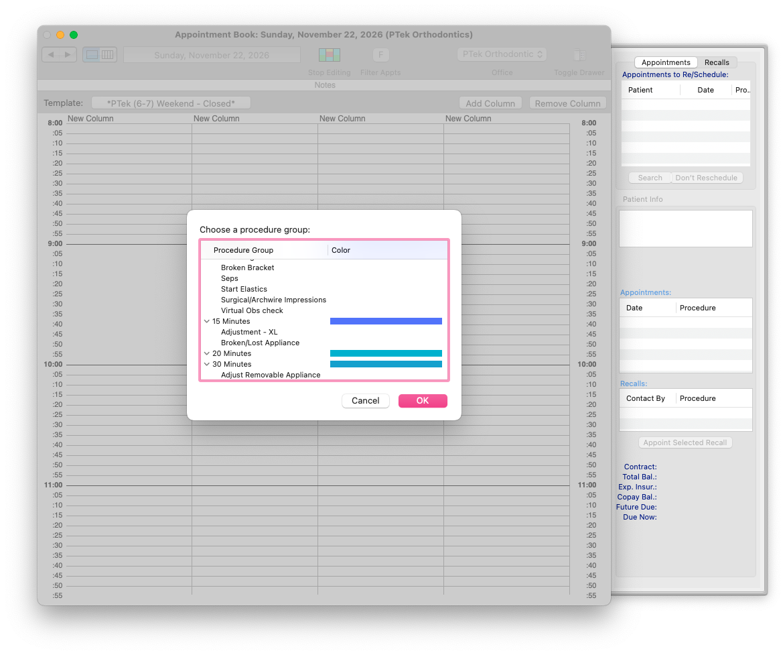Image resolution: width=783 pixels, height=655 pixels.
Task: Click the Notes bar
Action: point(325,85)
